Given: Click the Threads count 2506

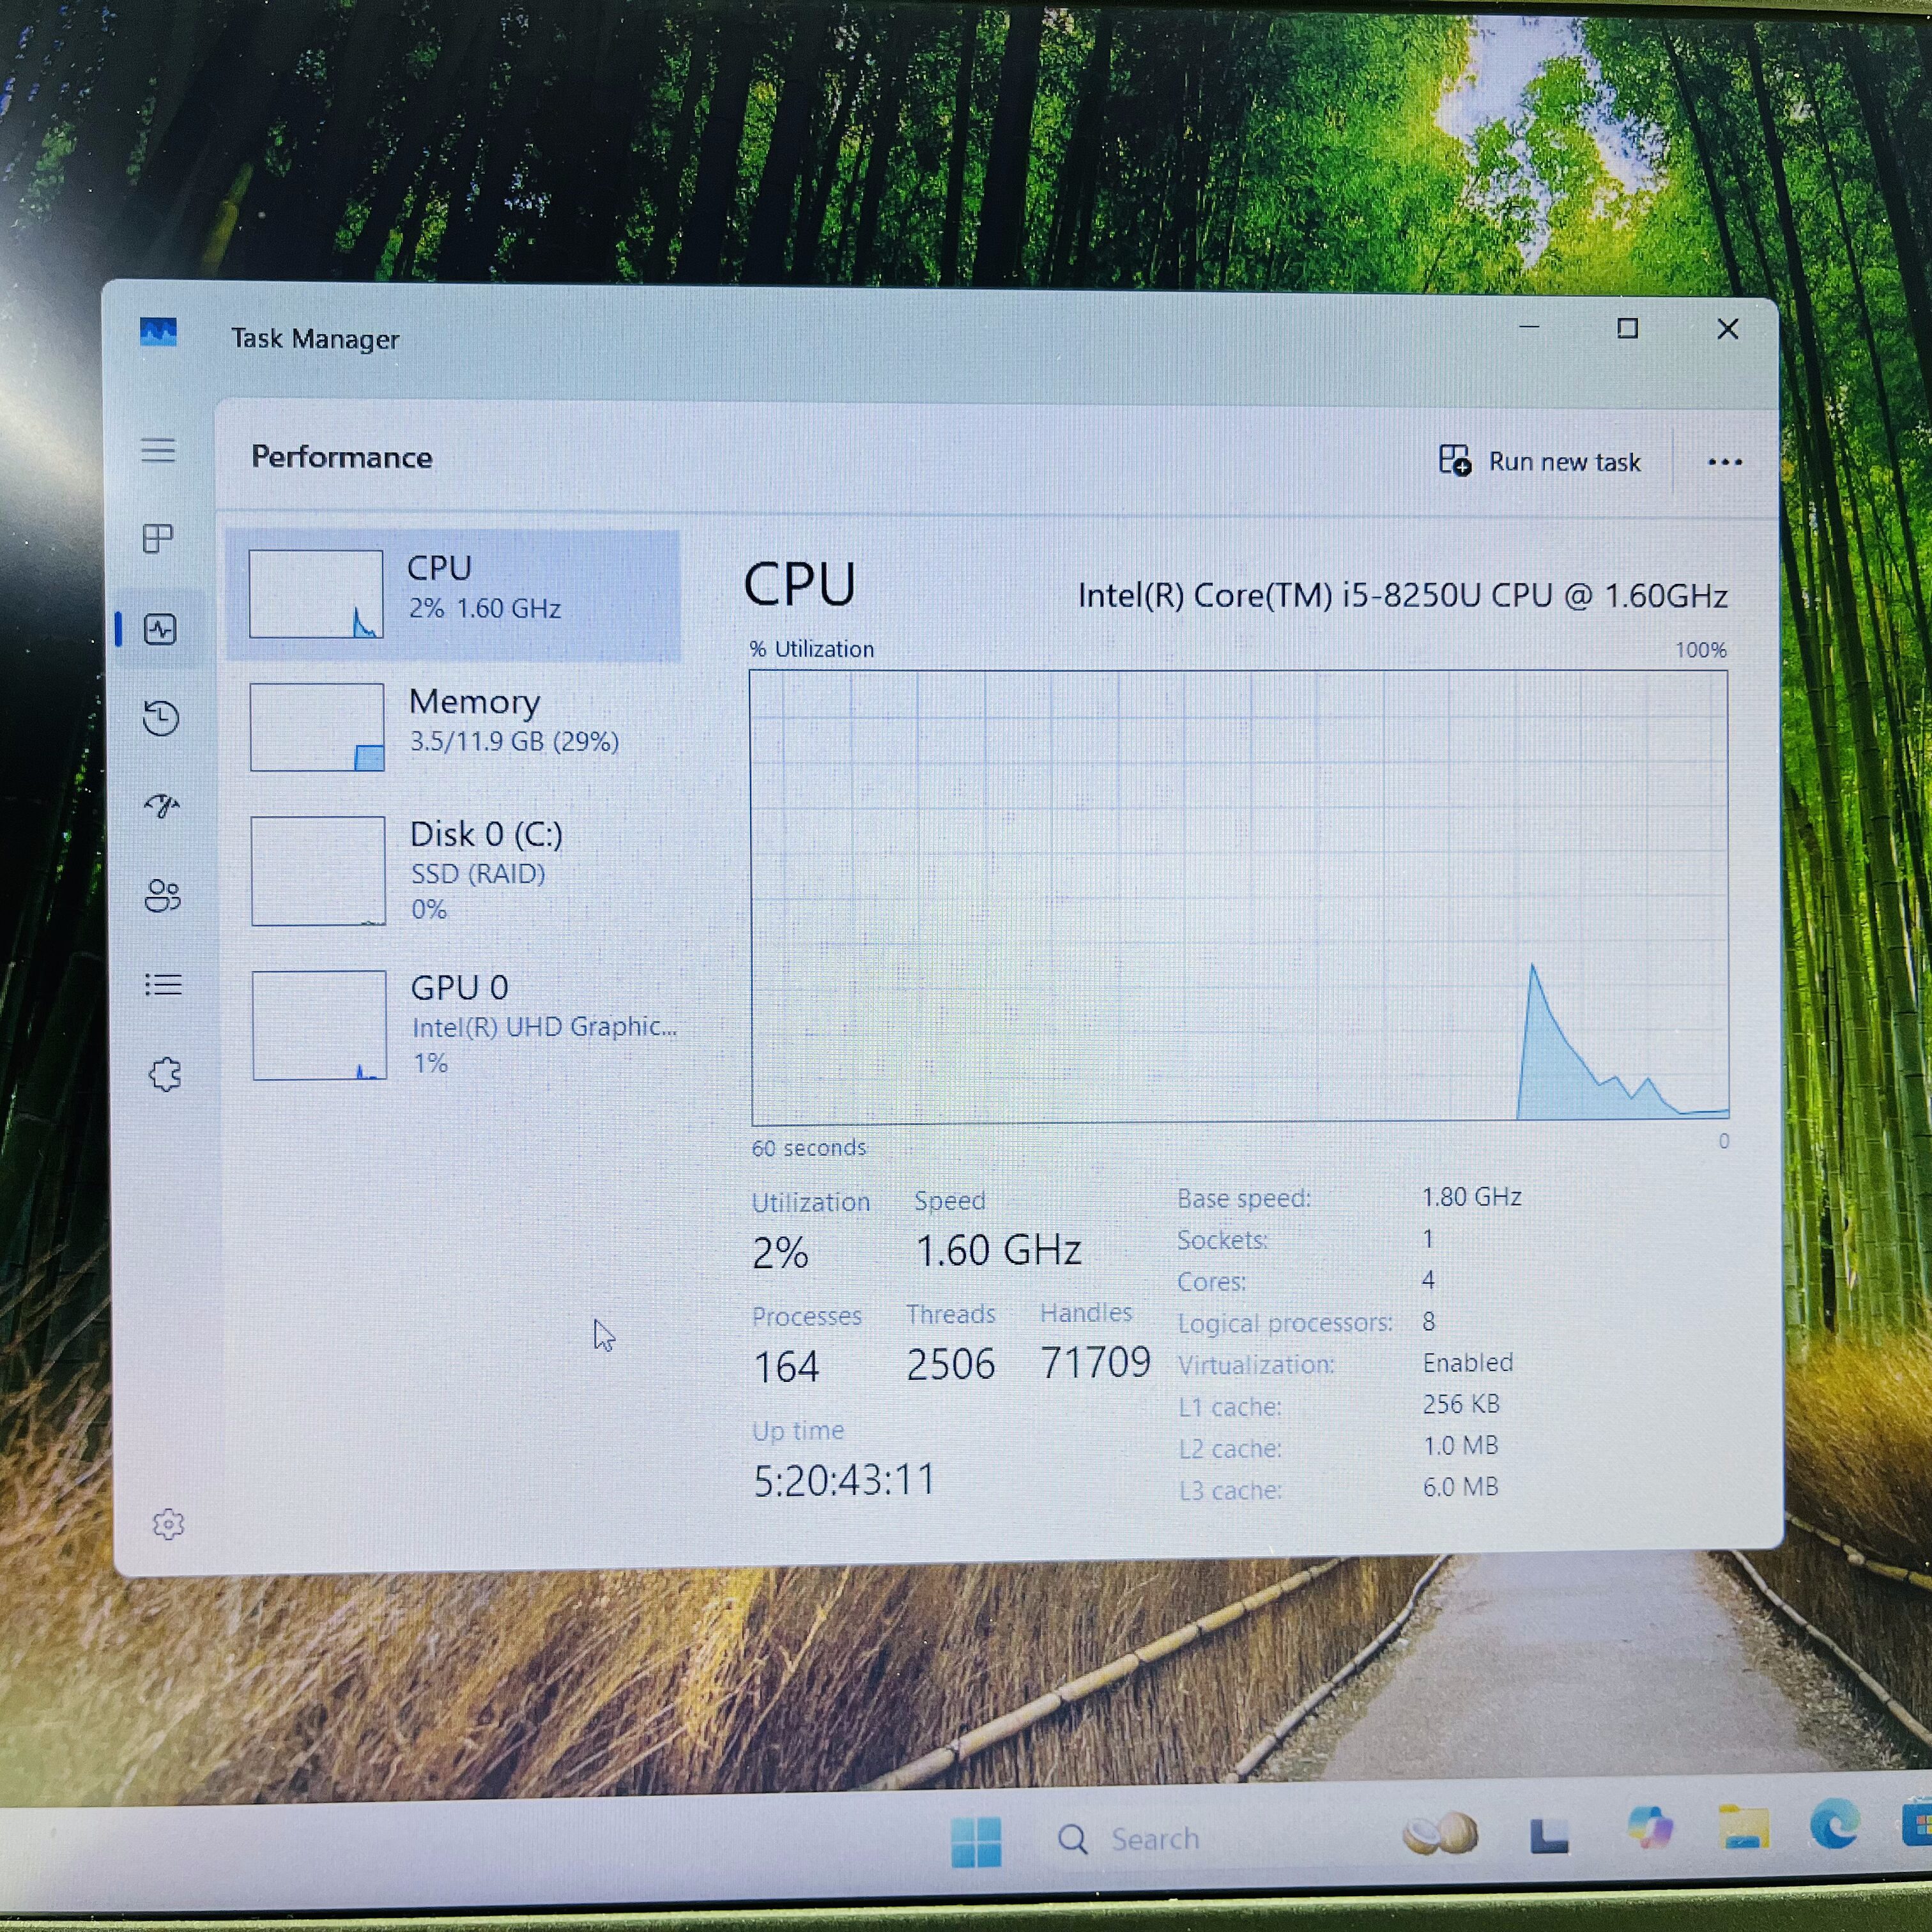Looking at the screenshot, I should 950,1365.
